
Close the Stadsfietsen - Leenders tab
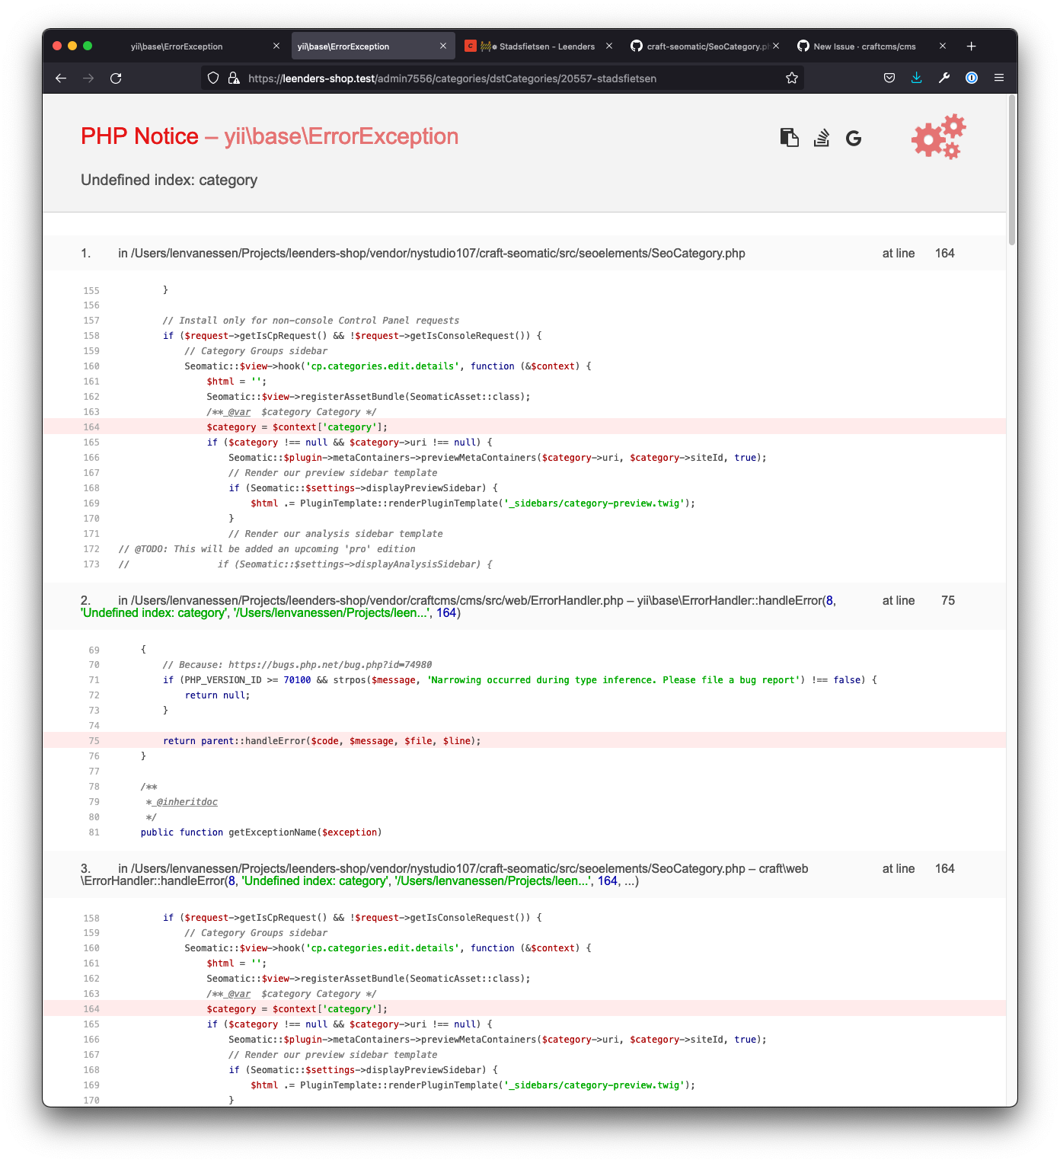[x=609, y=46]
